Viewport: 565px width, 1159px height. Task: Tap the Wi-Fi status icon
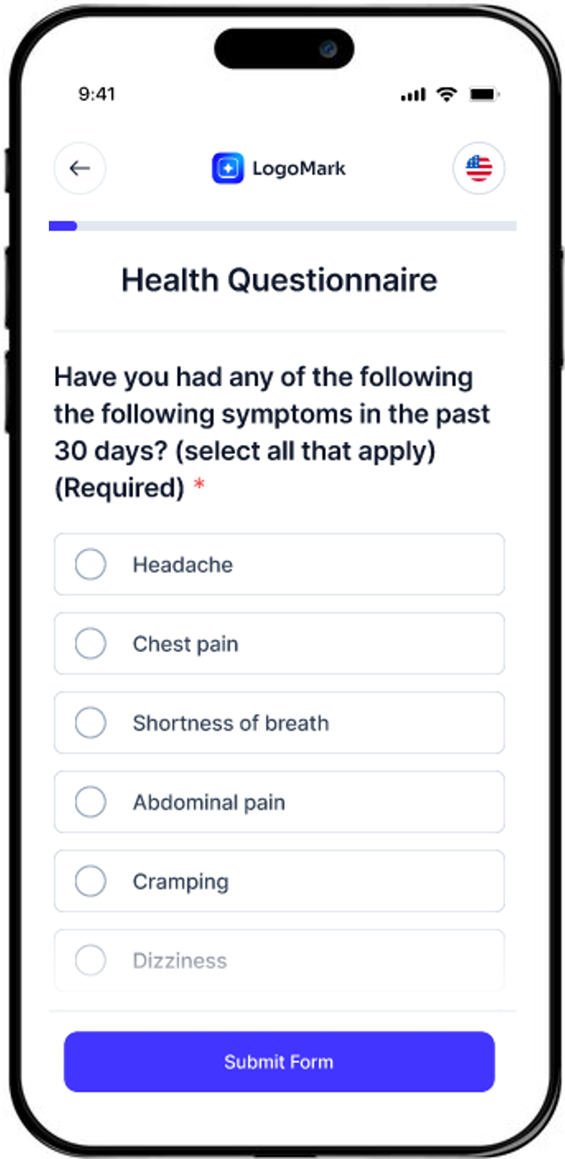(x=446, y=94)
